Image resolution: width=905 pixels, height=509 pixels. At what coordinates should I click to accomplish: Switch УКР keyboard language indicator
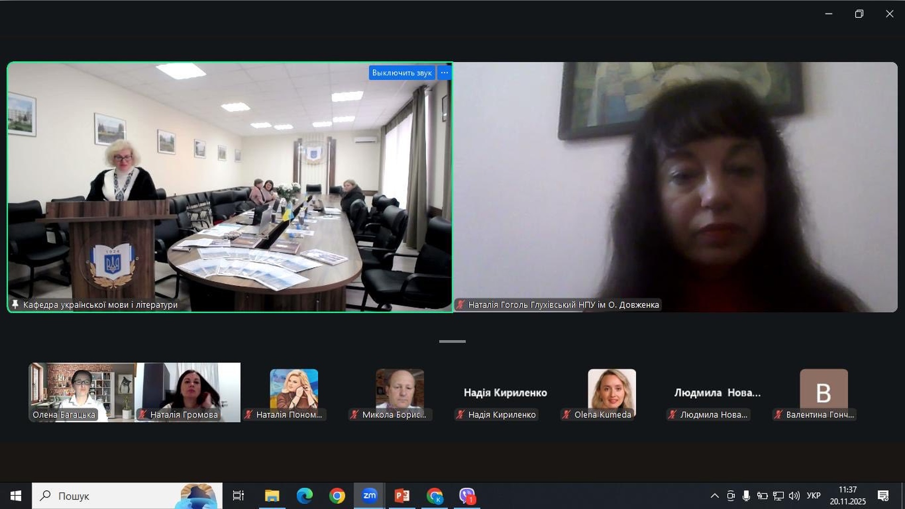[x=814, y=496]
